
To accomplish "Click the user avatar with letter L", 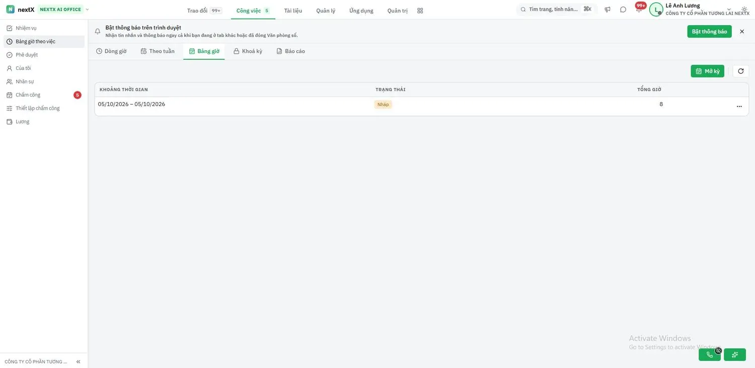I will (656, 10).
